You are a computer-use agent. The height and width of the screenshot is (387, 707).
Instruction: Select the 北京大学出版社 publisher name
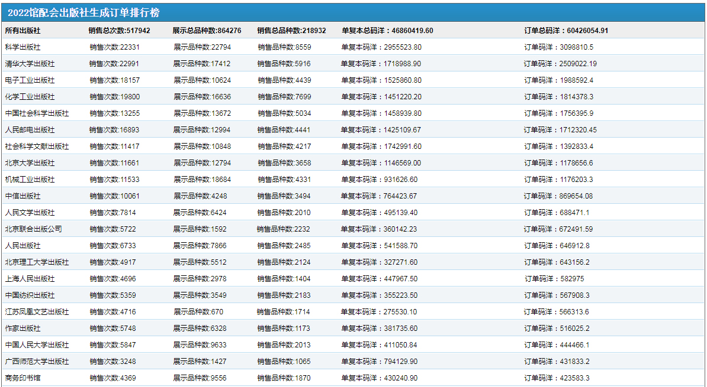pos(30,163)
